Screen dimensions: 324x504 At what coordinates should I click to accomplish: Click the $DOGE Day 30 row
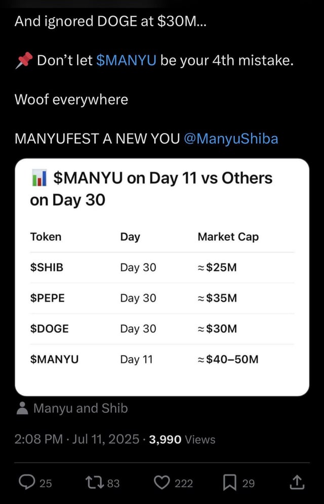[x=162, y=329]
